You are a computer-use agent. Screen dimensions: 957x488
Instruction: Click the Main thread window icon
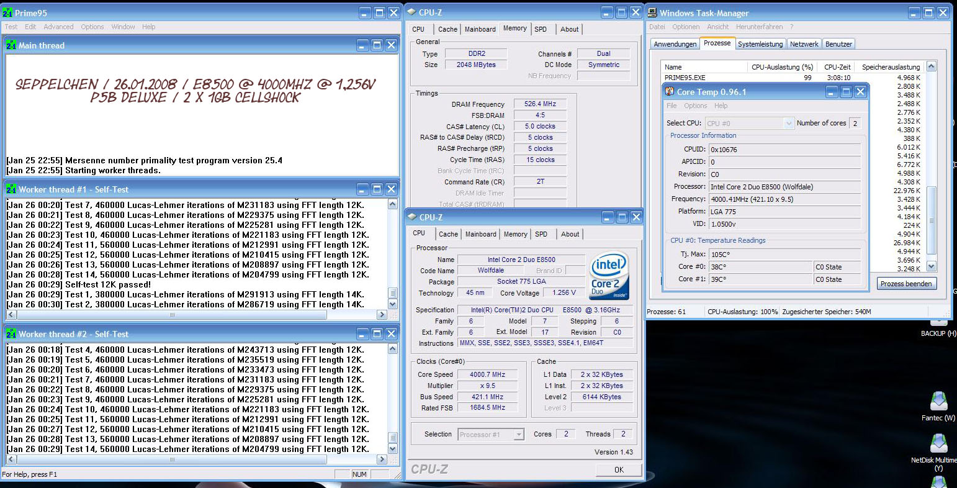[x=11, y=45]
